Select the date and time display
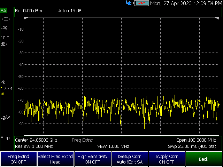Screen dimensions: 223x167 click(186, 3)
